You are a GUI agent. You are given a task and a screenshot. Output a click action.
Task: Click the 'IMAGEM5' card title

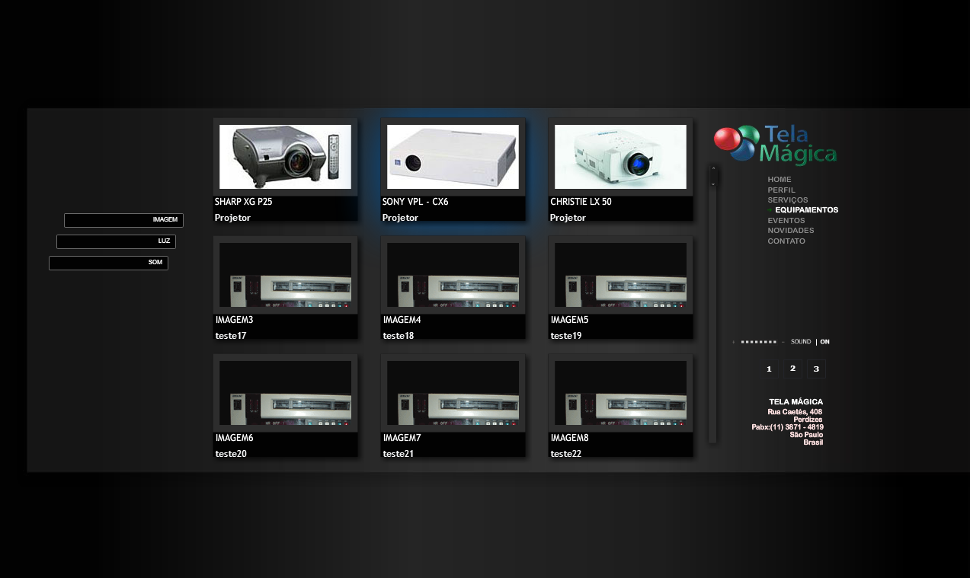[x=569, y=320]
